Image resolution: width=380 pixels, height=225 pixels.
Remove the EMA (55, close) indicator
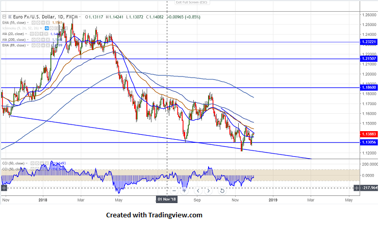[x=48, y=22]
